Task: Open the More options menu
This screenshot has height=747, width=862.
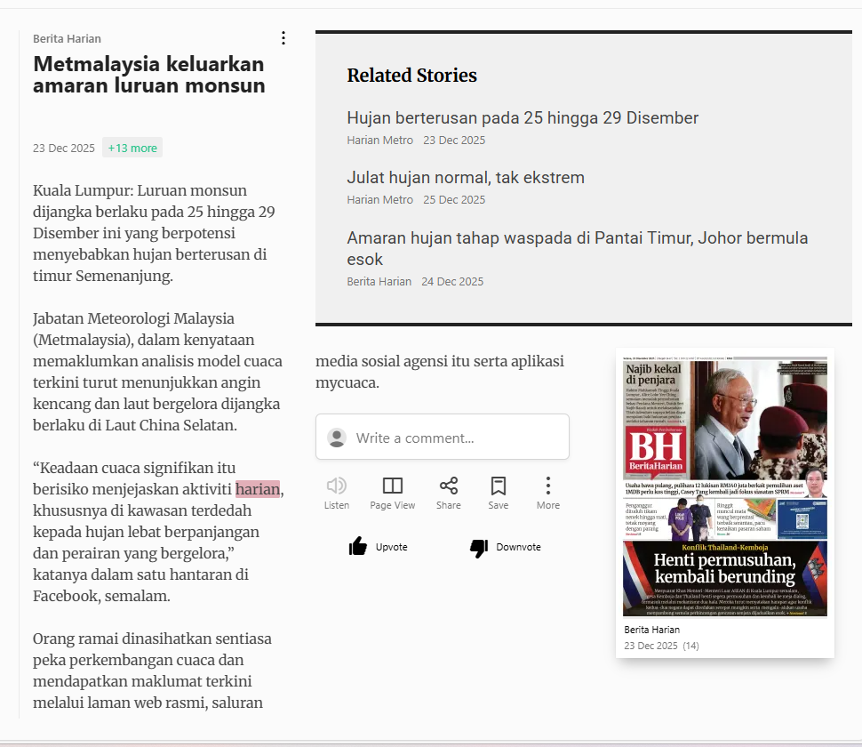Action: click(x=548, y=486)
